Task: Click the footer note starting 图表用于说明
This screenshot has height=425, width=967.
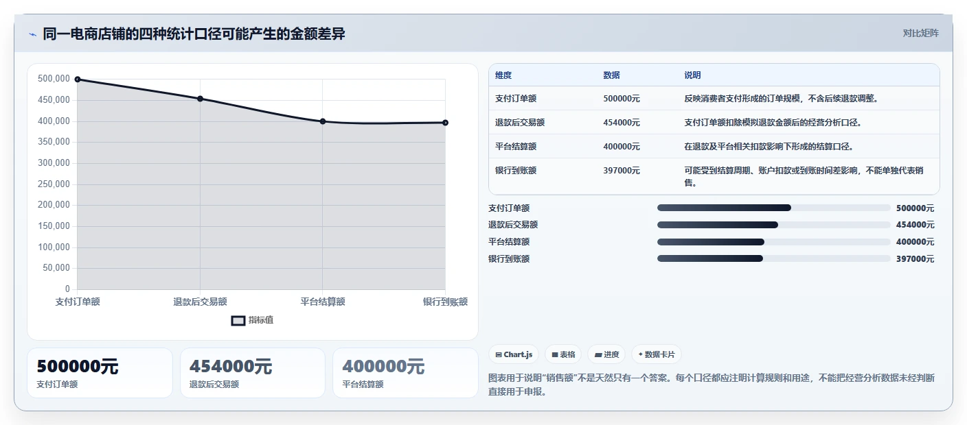Action: (711, 385)
